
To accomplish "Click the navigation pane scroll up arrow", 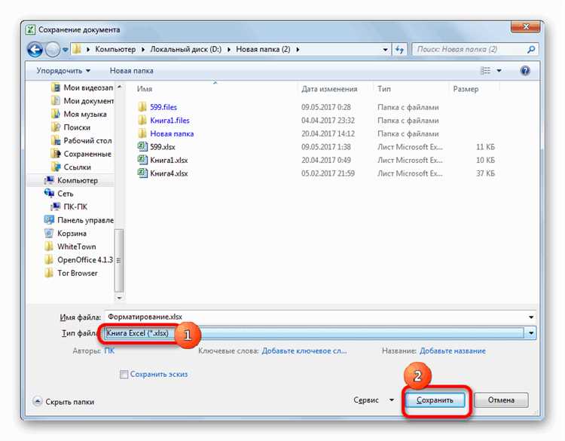I will coord(119,87).
